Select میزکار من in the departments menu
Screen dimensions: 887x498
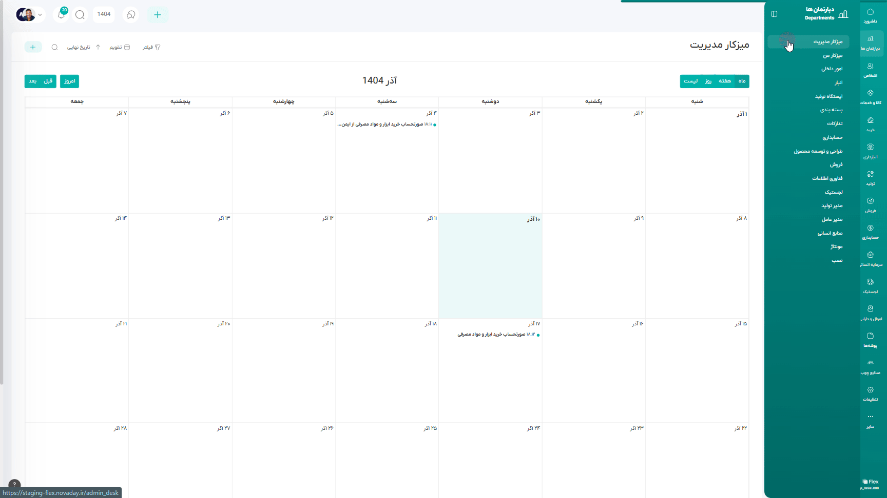click(x=832, y=55)
